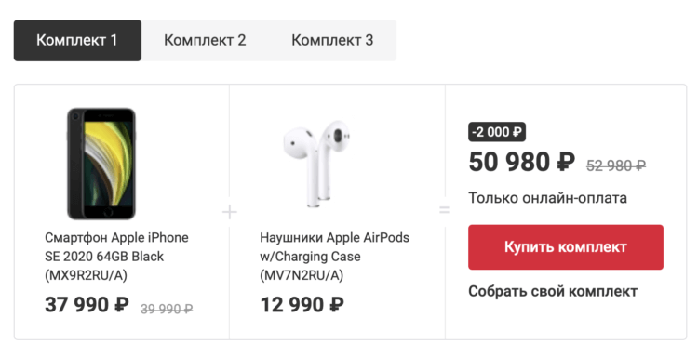The width and height of the screenshot is (698, 357).
Task: Switch to the Комплект 1 tab
Action: 77,41
